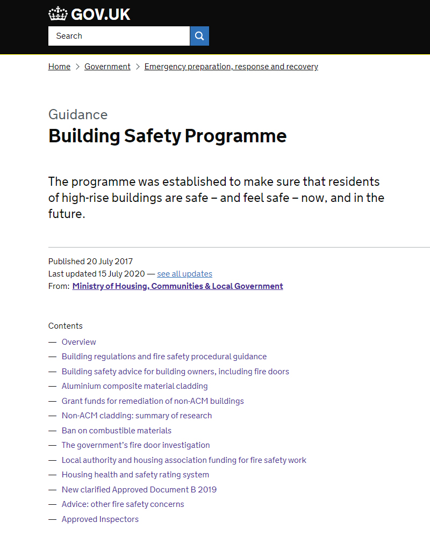Select Housing health and safety rating system
Image resolution: width=430 pixels, height=537 pixels.
[135, 475]
